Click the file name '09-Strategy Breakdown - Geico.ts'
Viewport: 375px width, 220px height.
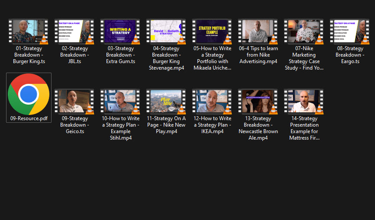pos(74,125)
